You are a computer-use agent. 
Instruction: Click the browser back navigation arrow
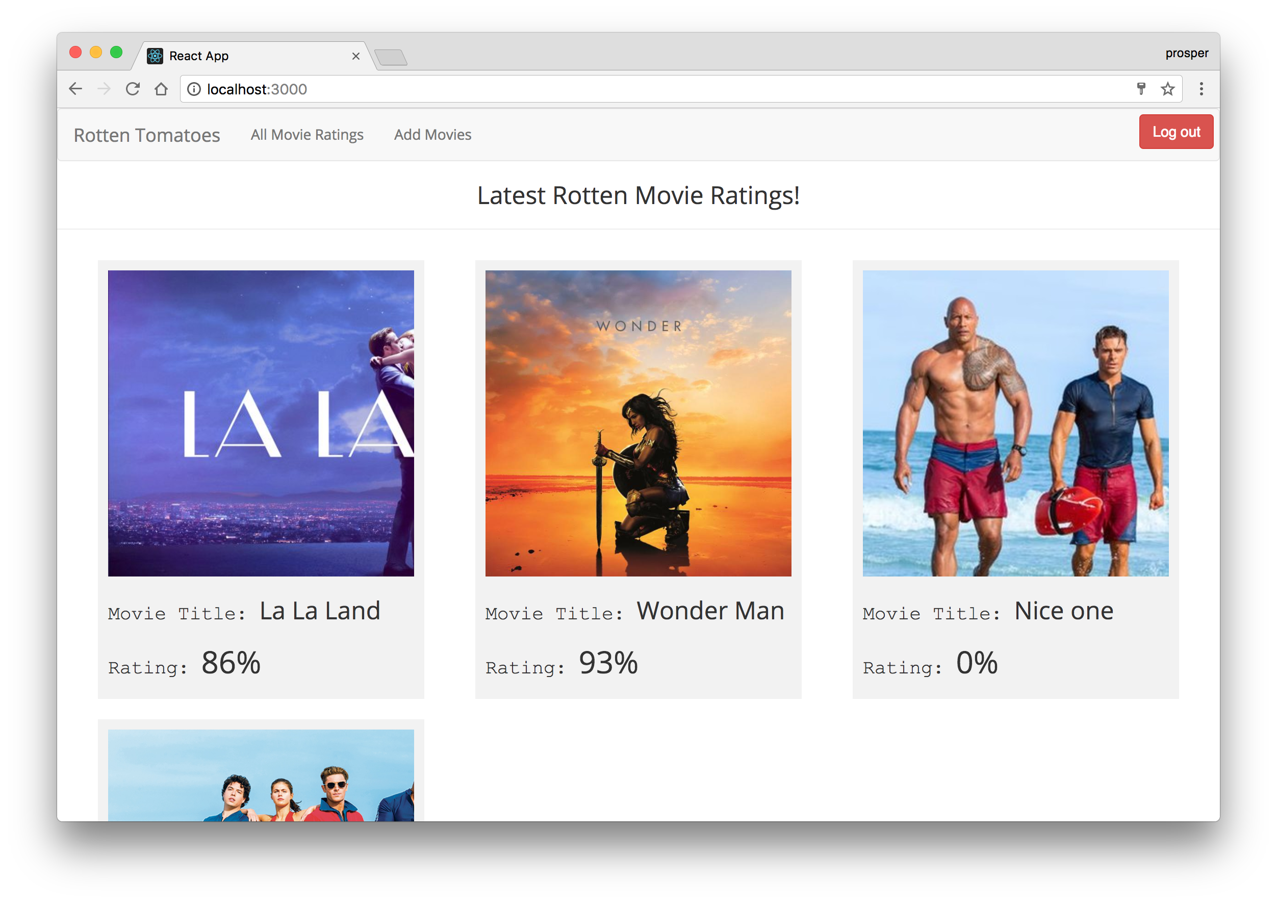coord(78,89)
